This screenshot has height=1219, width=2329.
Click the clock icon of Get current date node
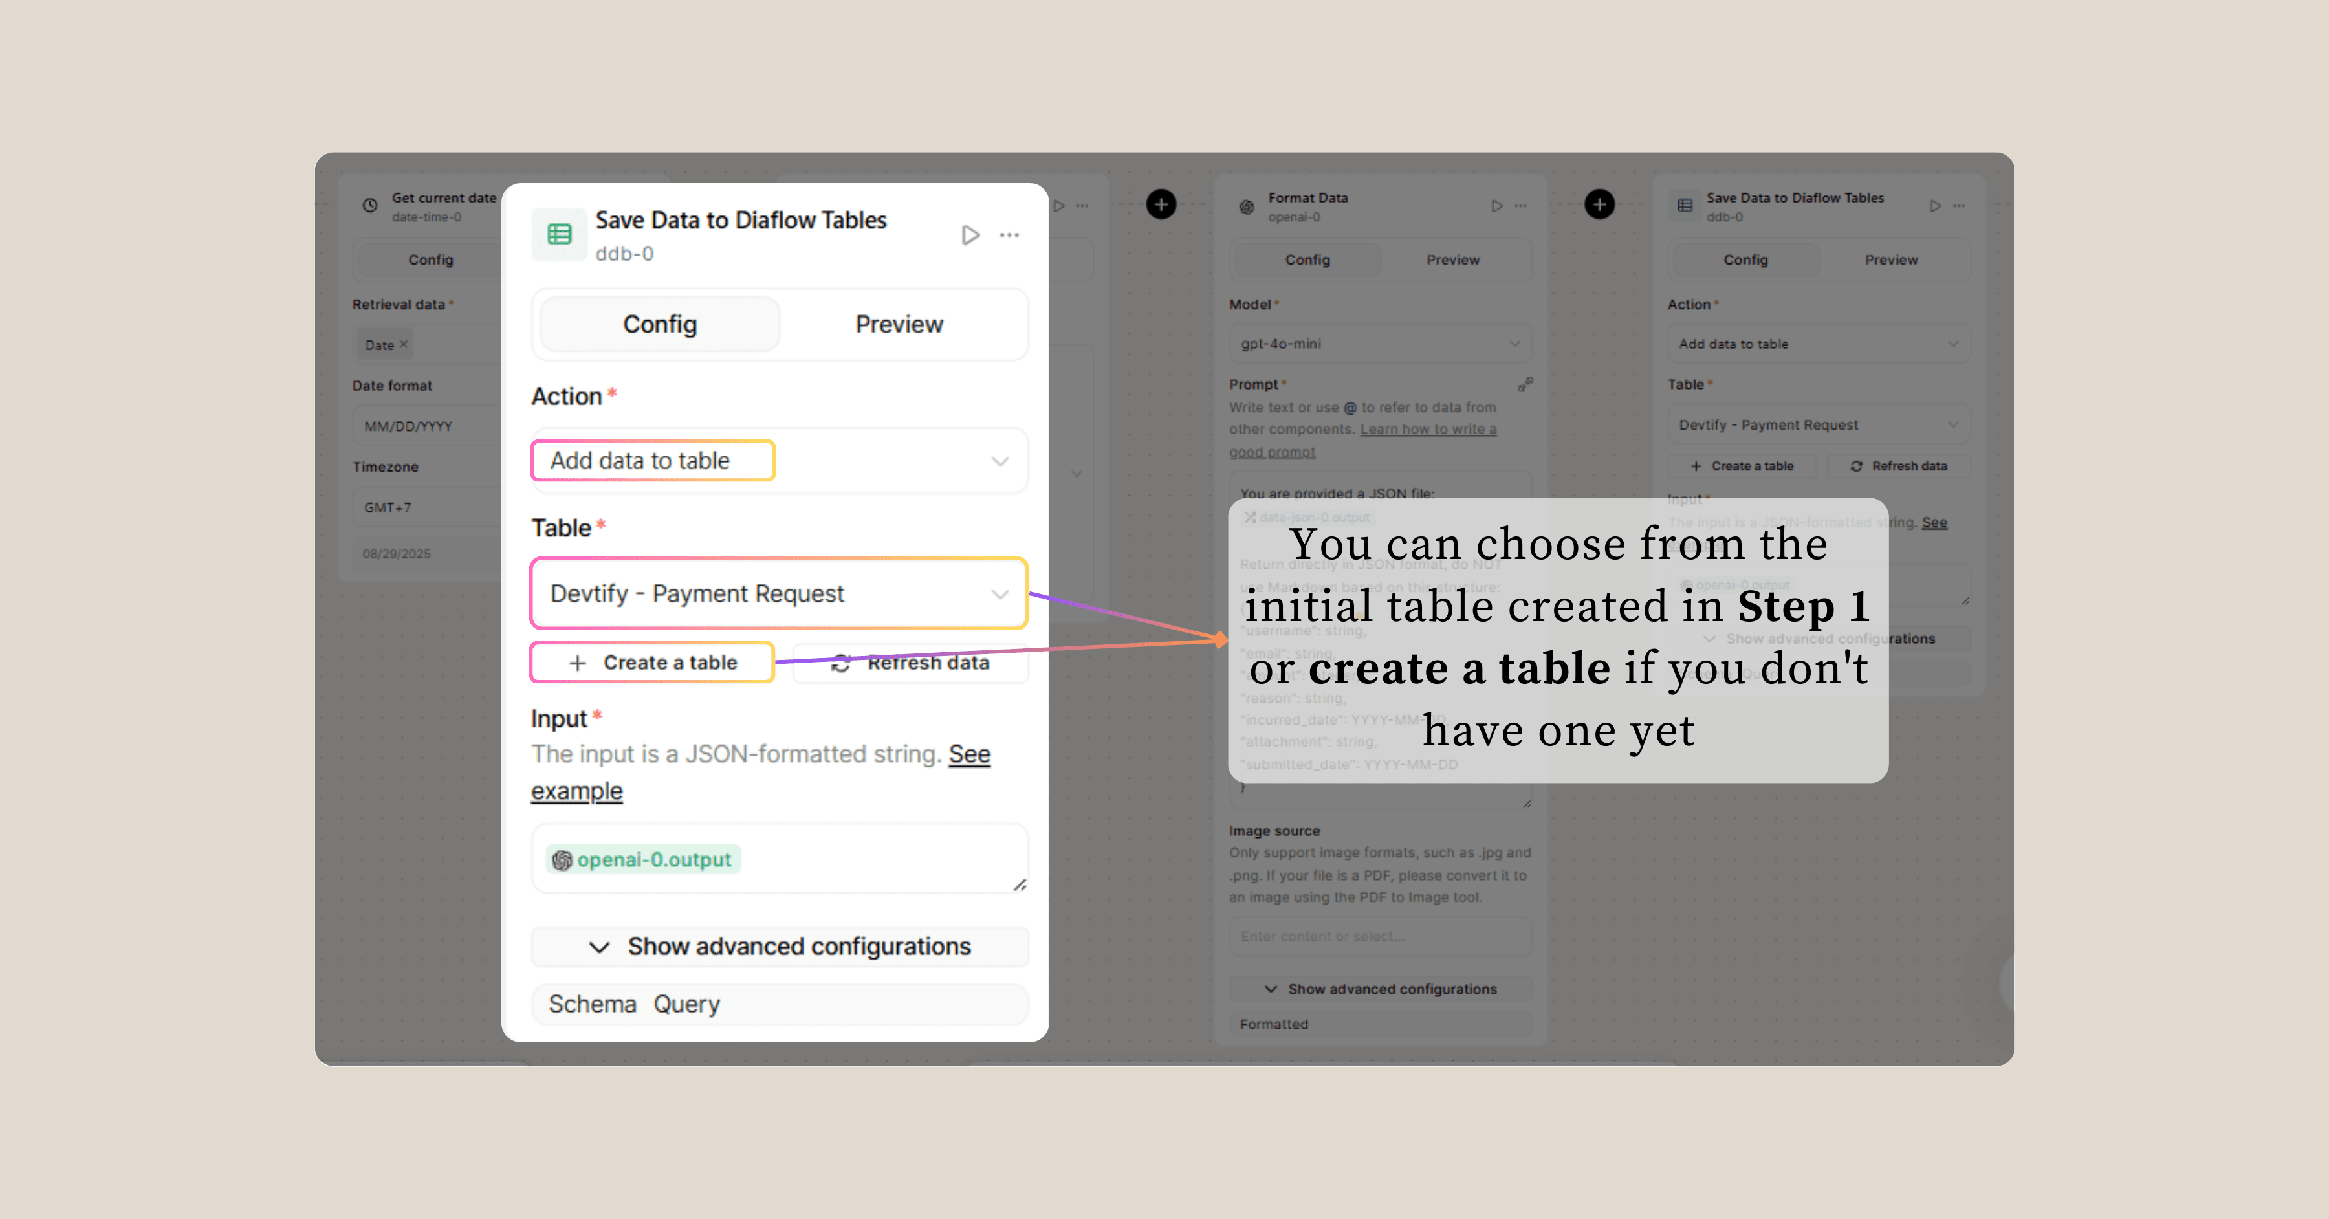[370, 205]
